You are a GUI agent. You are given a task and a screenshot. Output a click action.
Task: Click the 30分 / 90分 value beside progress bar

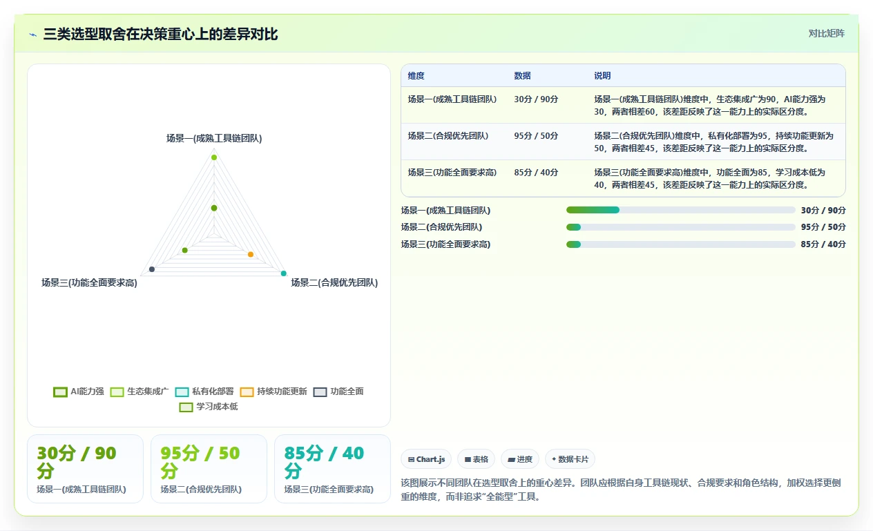823,211
